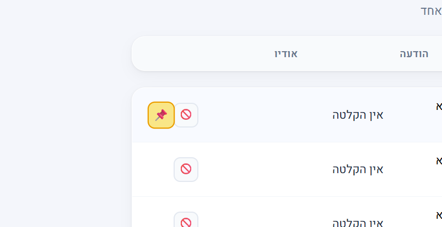The width and height of the screenshot is (442, 227).
Task: Select אין הקלטה in the second row
Action: click(358, 169)
